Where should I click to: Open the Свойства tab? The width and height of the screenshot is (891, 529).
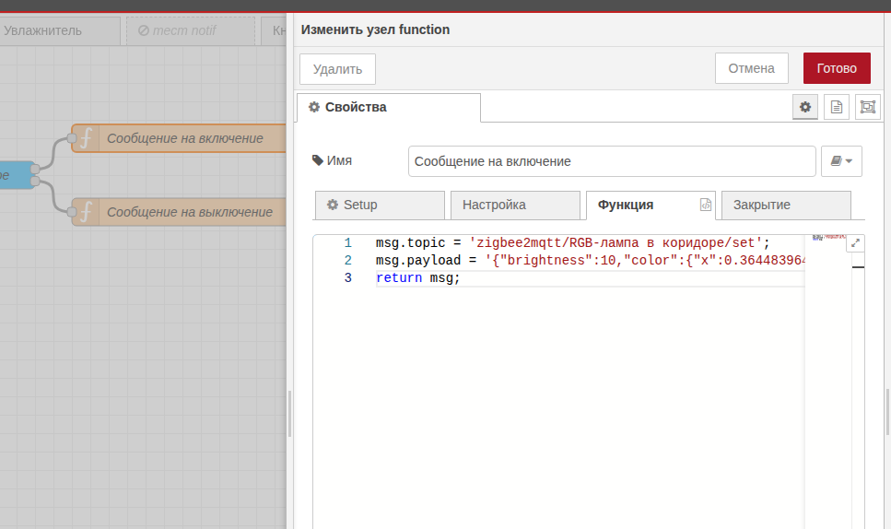389,108
